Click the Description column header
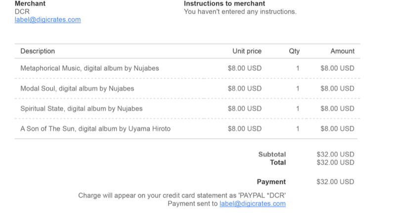The width and height of the screenshot is (402, 214). point(38,51)
